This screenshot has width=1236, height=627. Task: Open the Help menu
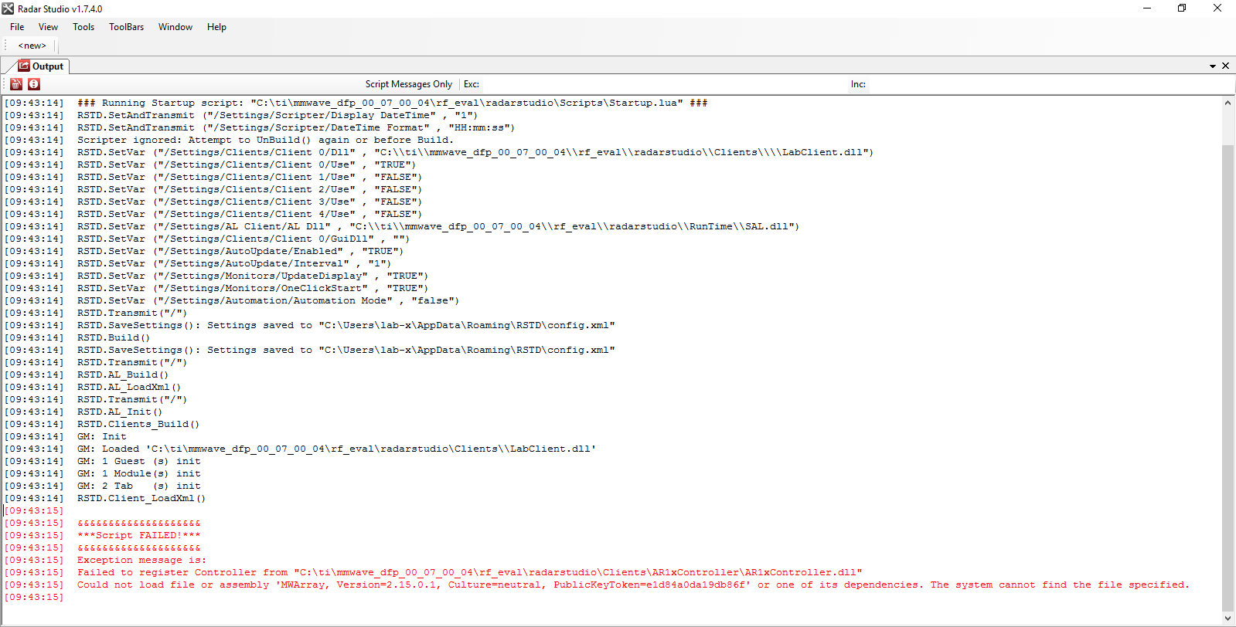[216, 27]
